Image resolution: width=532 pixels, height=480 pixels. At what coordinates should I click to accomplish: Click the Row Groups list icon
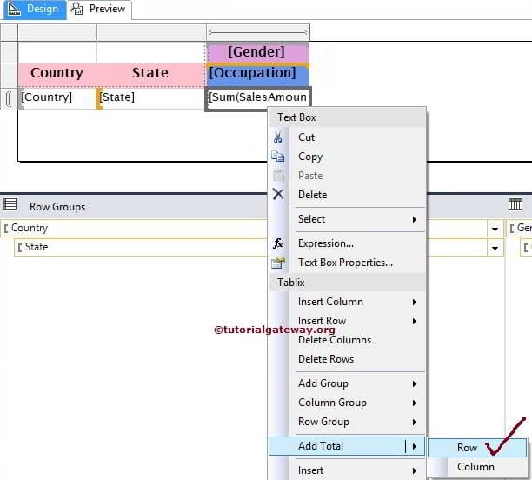[x=10, y=203]
